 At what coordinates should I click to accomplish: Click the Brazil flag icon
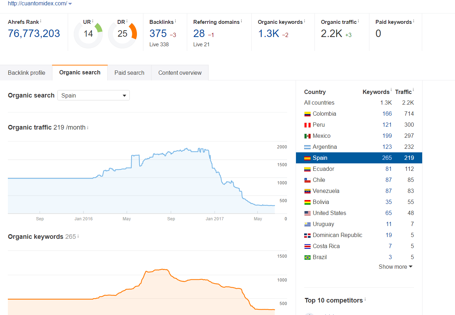click(x=307, y=257)
